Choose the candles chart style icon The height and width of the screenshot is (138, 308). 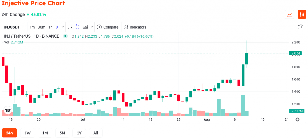(x=77, y=27)
